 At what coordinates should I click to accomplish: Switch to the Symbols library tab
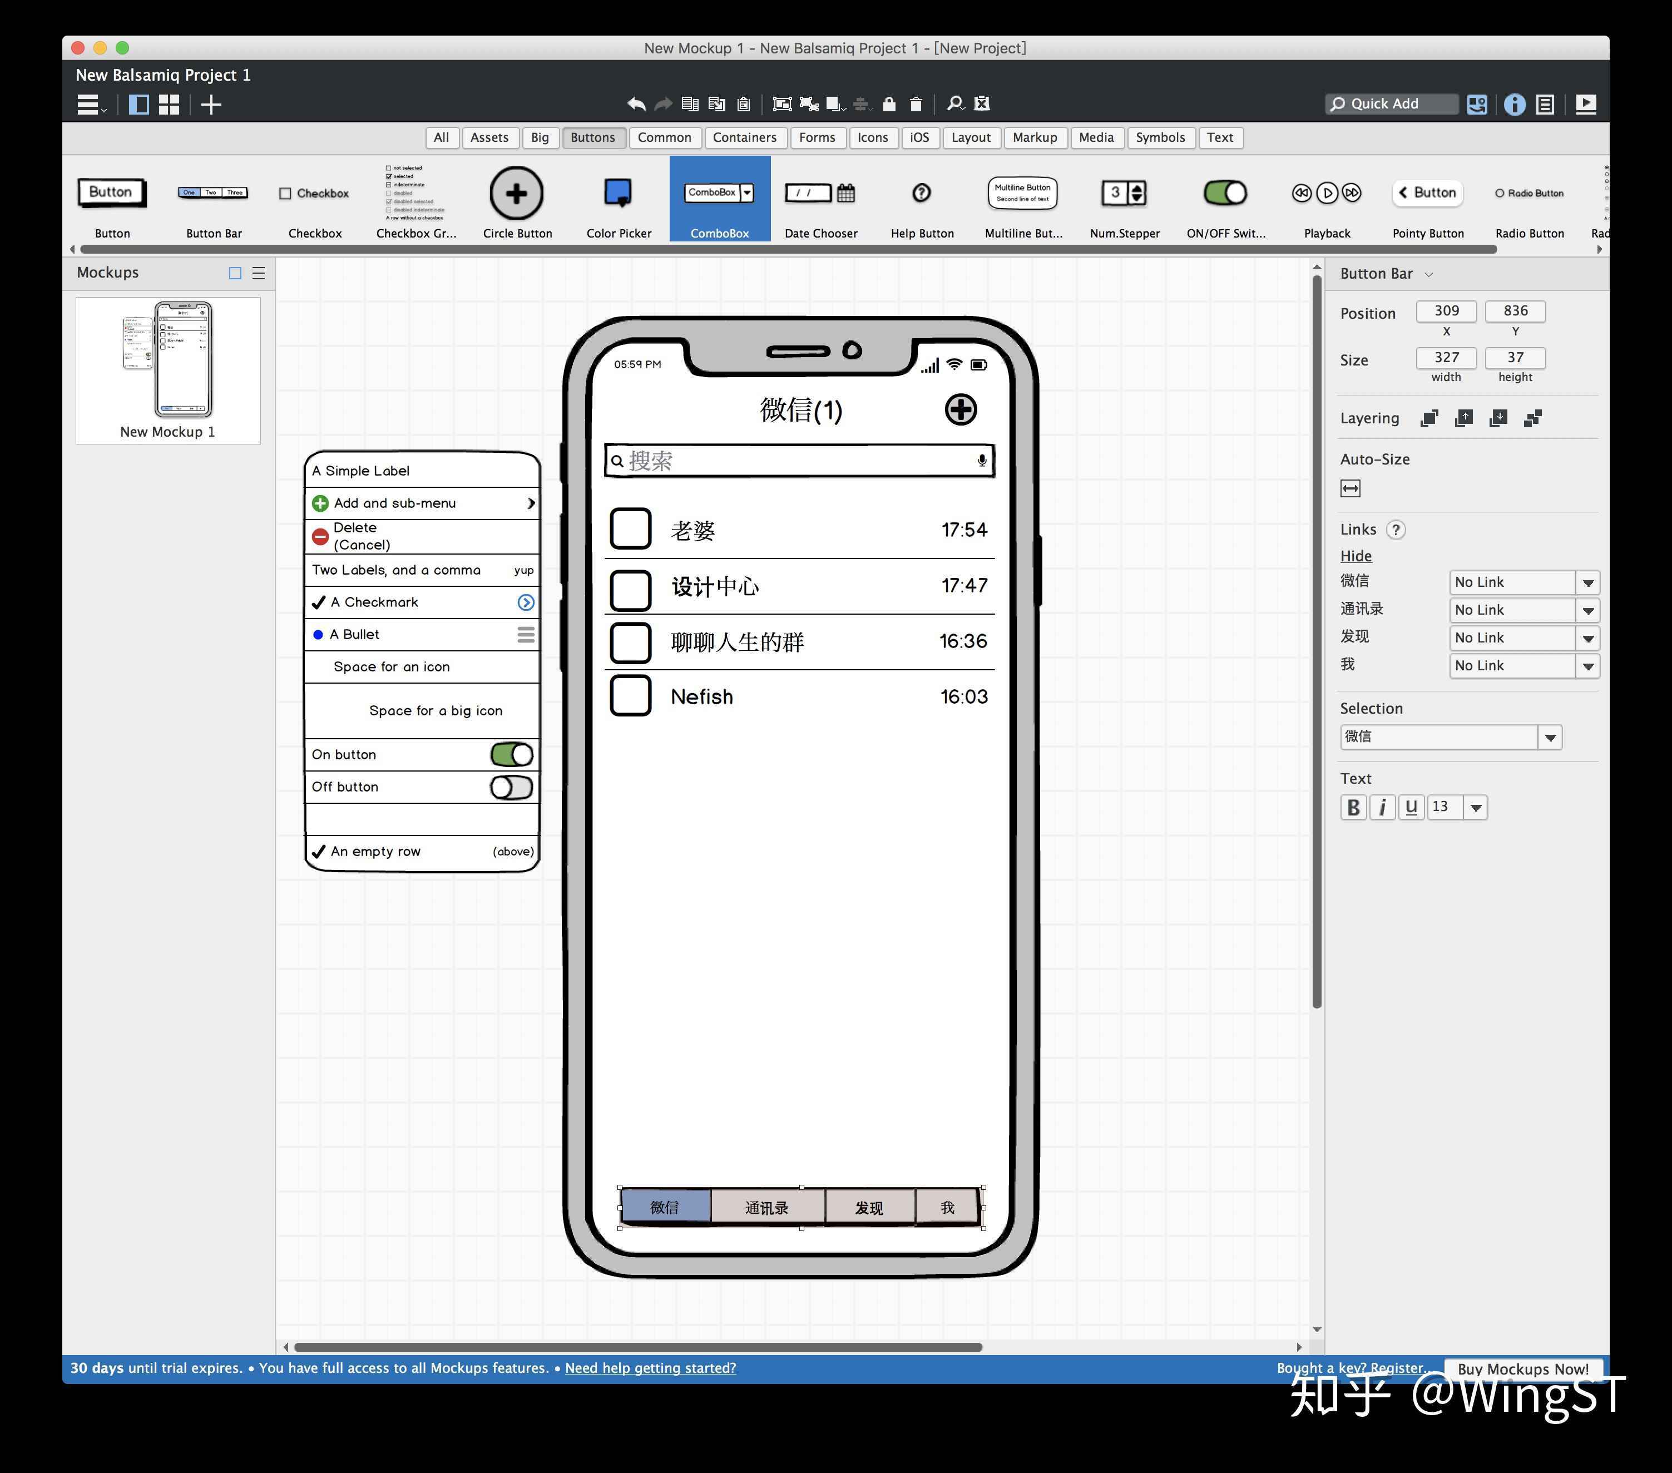1160,137
